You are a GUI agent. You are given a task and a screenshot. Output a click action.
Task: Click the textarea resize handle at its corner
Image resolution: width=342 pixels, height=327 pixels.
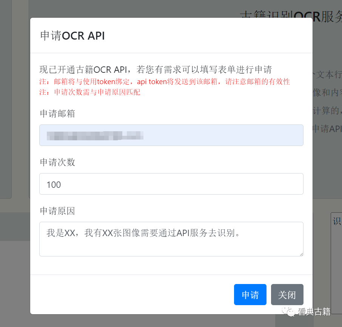pyautogui.click(x=301, y=254)
